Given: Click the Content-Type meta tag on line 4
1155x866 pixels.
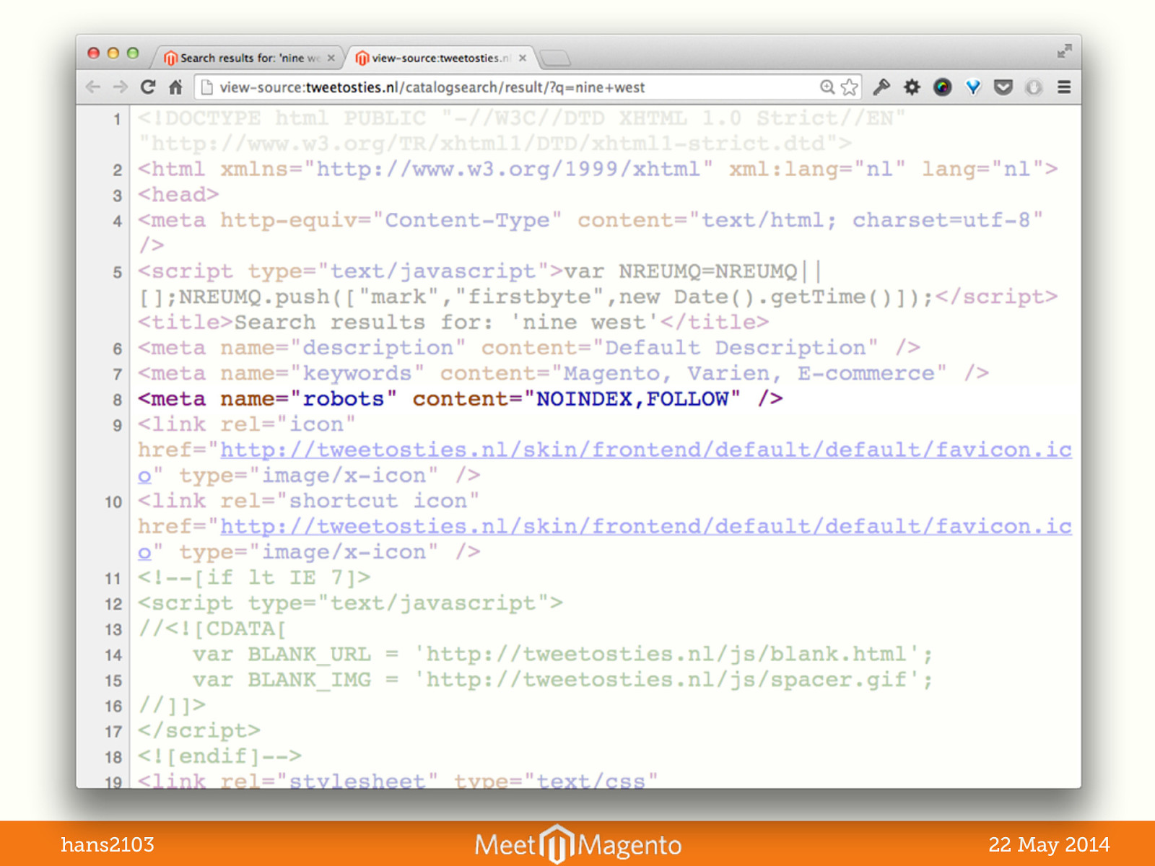Looking at the screenshot, I should coord(590,233).
